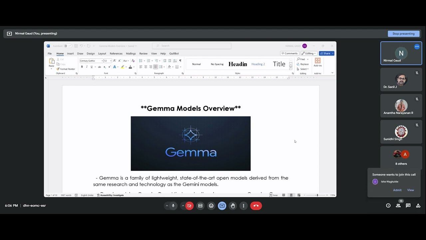
Task: Open the Change Case Aa dropdown
Action: (x=125, y=61)
